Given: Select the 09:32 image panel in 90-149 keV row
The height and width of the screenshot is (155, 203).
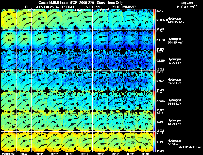Looking at the screenshot, I should [130, 40].
